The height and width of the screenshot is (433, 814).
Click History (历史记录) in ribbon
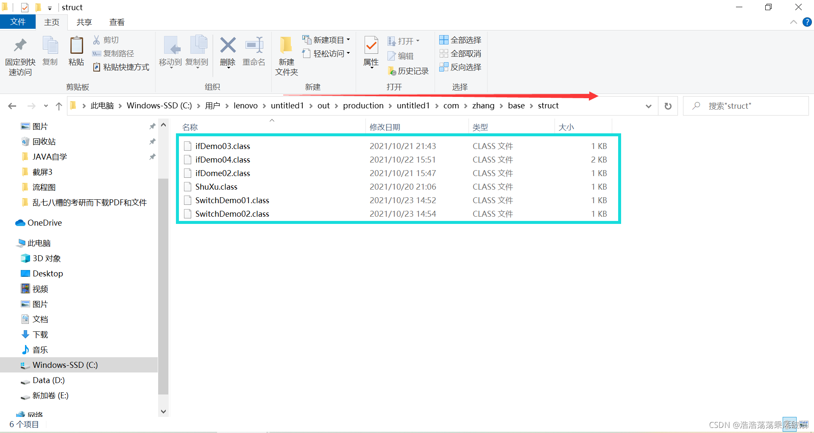coord(408,71)
